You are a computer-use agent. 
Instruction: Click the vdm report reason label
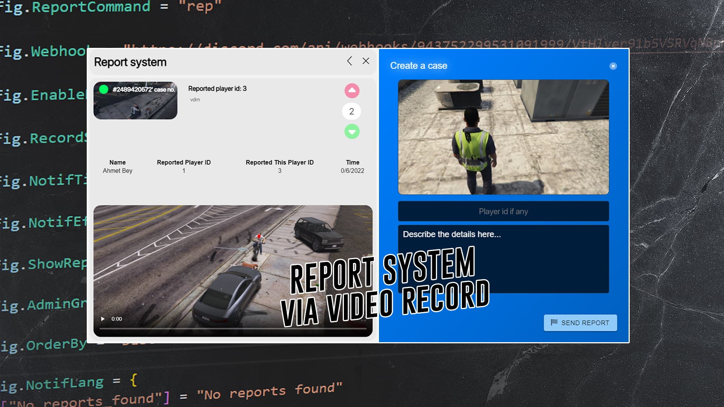click(195, 99)
